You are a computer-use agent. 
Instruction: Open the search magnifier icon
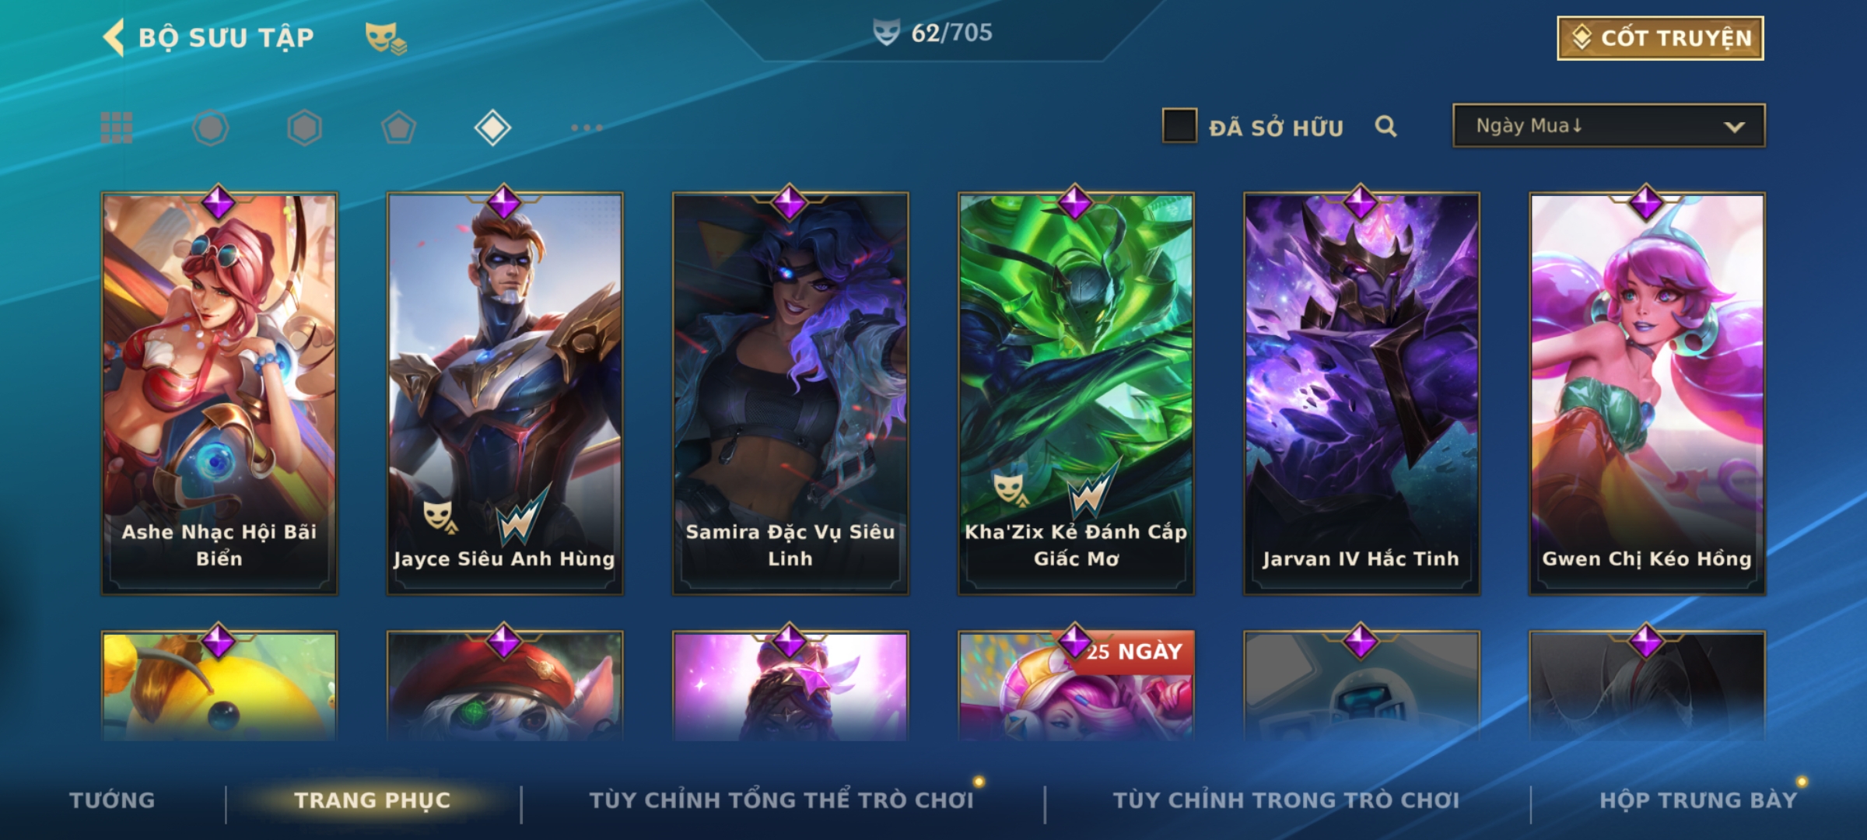pos(1385,126)
